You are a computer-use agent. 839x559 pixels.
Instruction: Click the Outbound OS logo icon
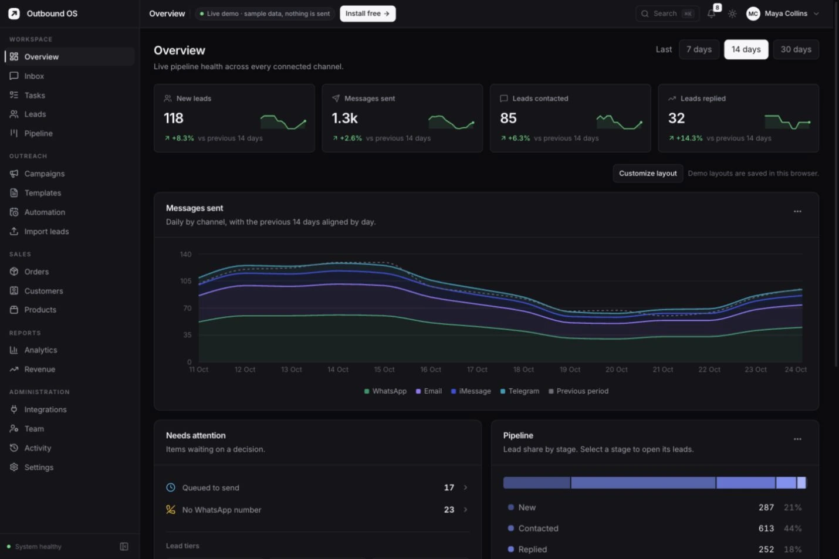click(x=14, y=13)
